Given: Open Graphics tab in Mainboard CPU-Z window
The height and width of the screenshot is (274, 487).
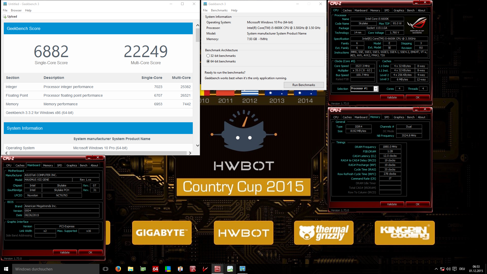Looking at the screenshot, I should click(x=72, y=165).
